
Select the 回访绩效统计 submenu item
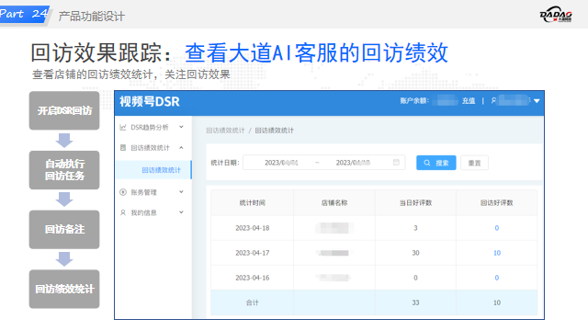[x=153, y=170]
